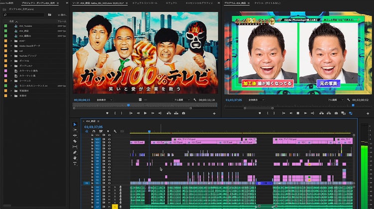Open Program monitor settings wrench
Screen dimensions: 374x209
click(349, 100)
